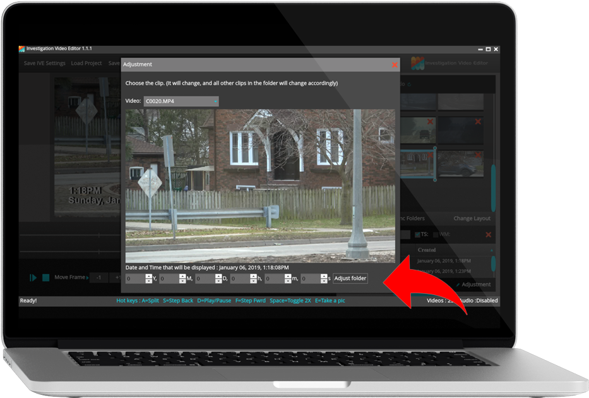Open the Video clip dropdown showing C0020.MP4

[x=181, y=101]
